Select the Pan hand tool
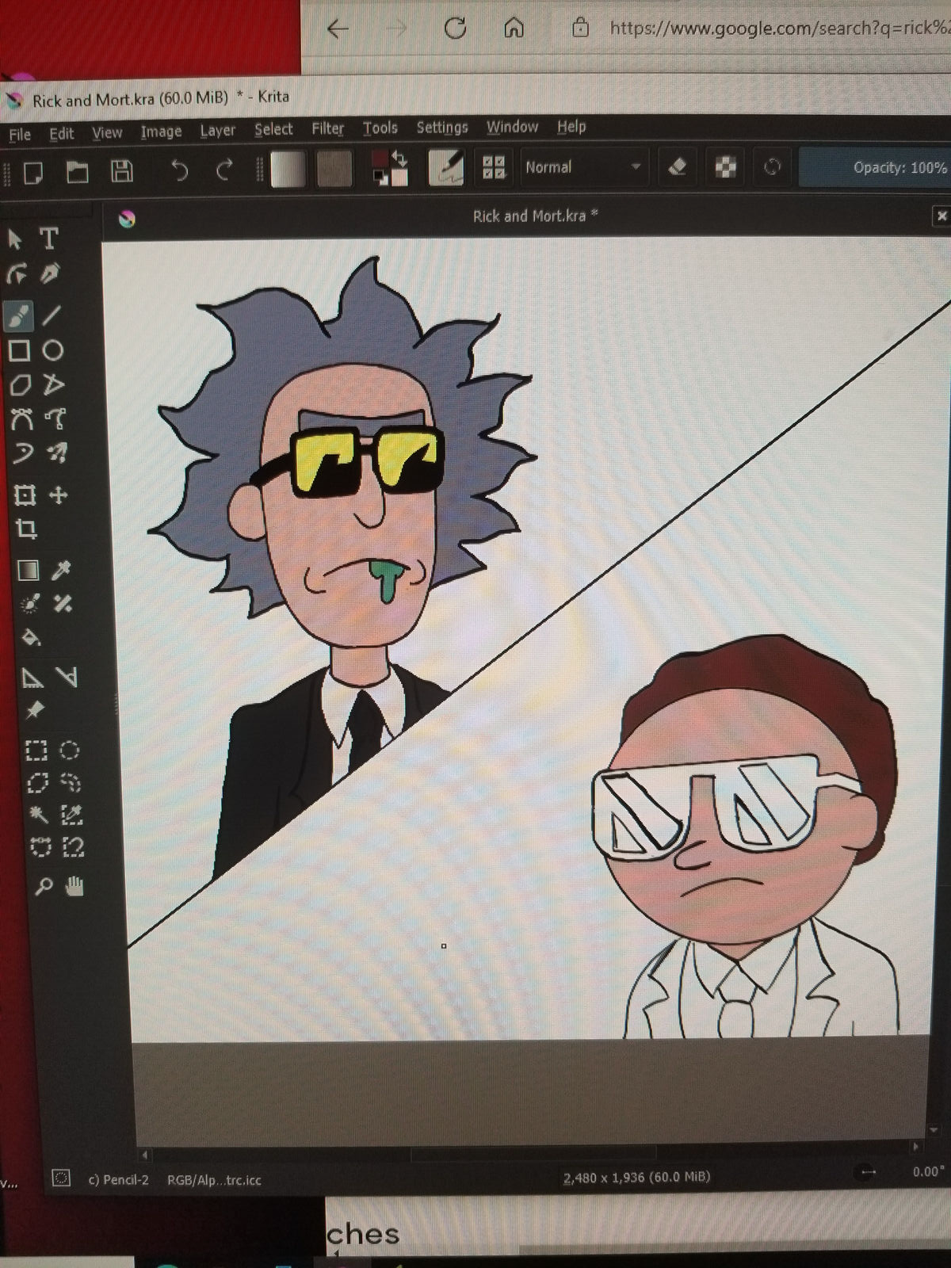This screenshot has height=1268, width=951. coord(75,886)
